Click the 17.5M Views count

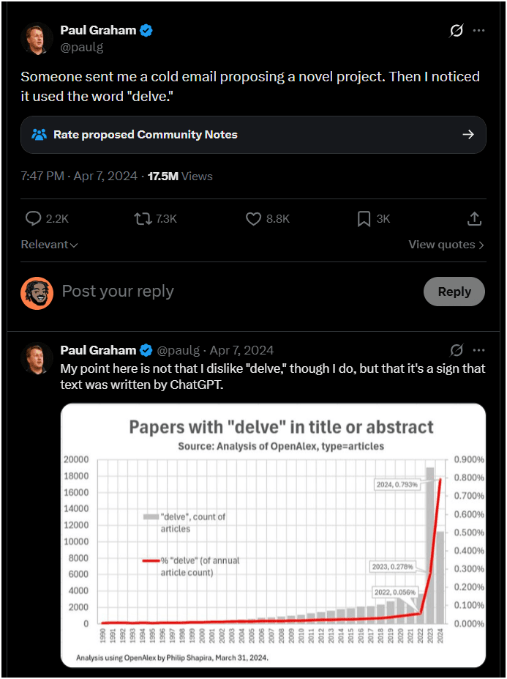pyautogui.click(x=180, y=176)
